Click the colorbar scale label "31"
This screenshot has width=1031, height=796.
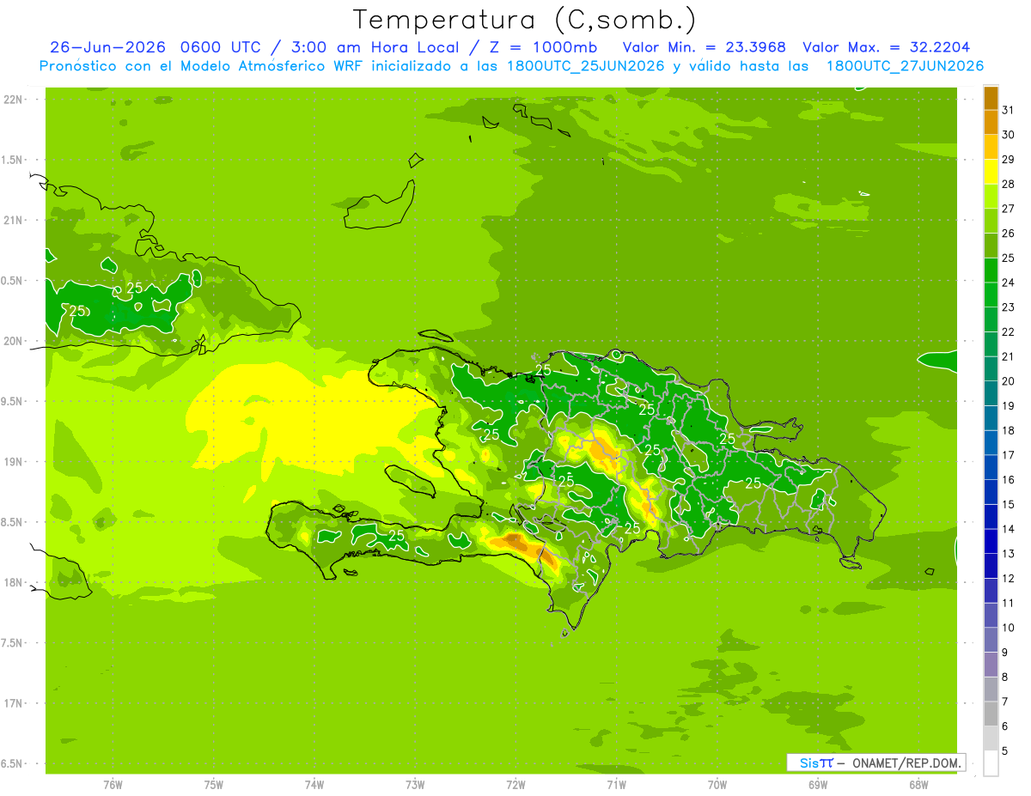(x=1009, y=109)
